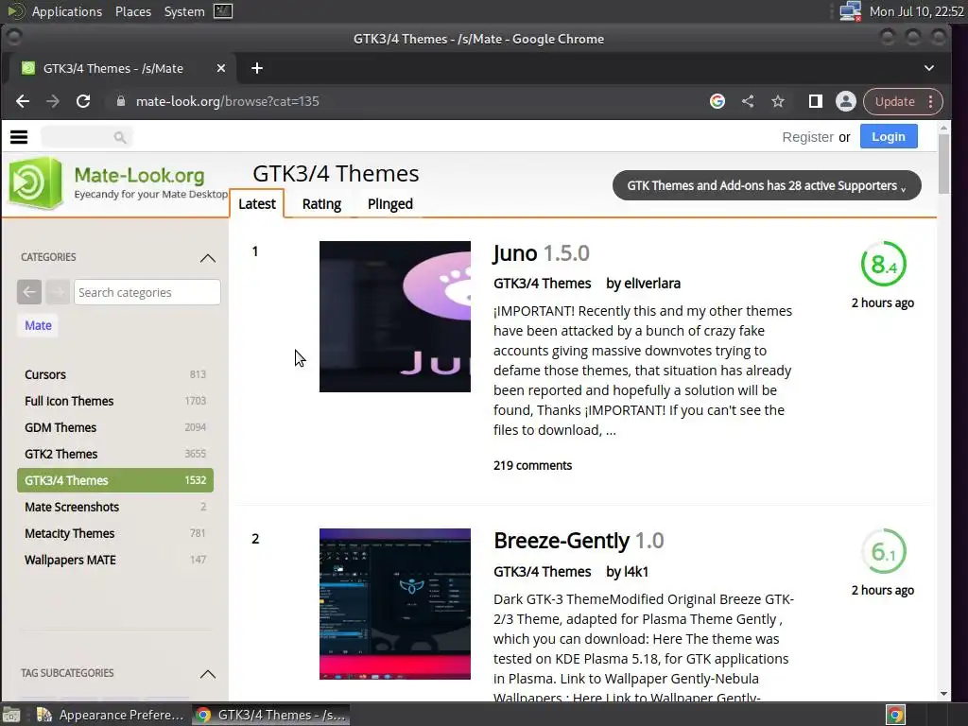
Task: Switch to the Latest tab
Action: point(257,204)
